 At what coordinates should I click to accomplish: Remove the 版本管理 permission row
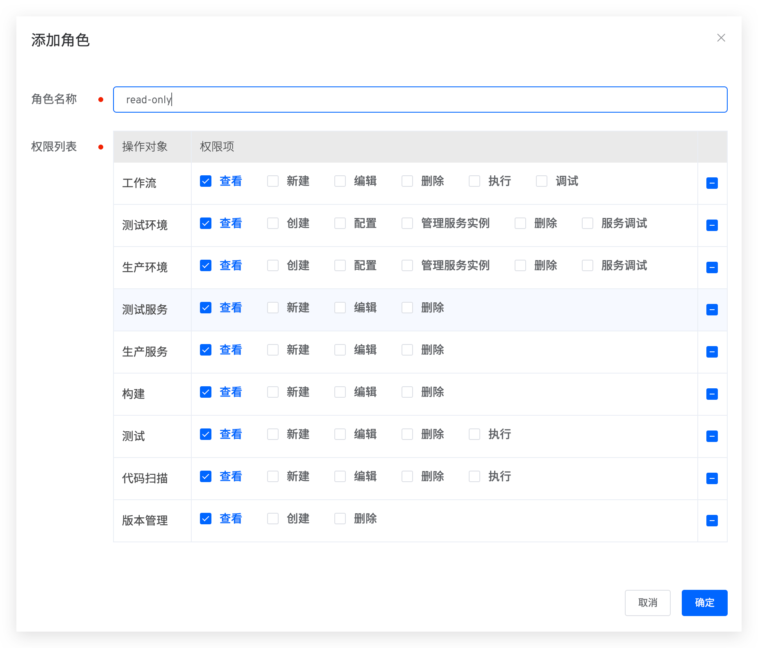[x=712, y=520]
